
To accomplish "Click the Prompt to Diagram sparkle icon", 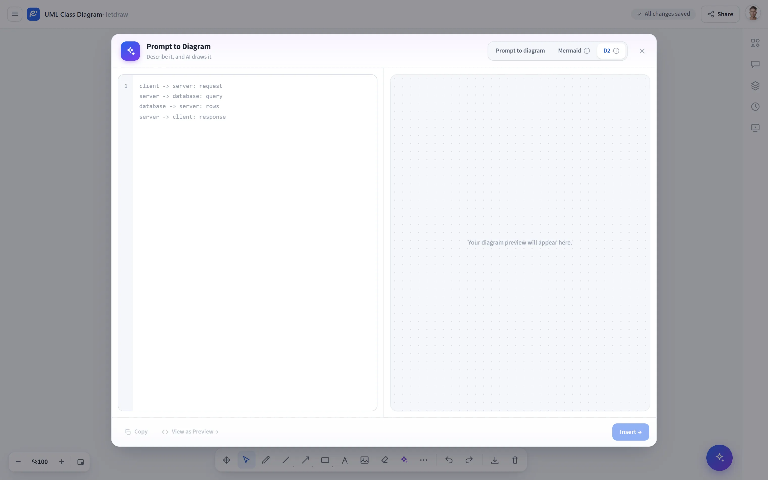I will click(130, 51).
